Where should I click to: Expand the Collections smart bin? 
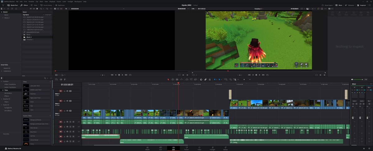click(2, 71)
